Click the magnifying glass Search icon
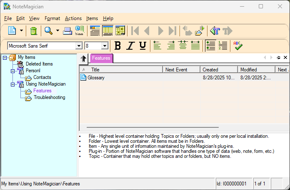Screen dimensions: 290x190 [x=48, y=30]
